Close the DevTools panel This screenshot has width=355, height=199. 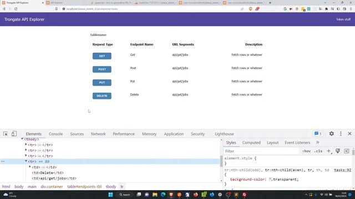tap(349, 134)
